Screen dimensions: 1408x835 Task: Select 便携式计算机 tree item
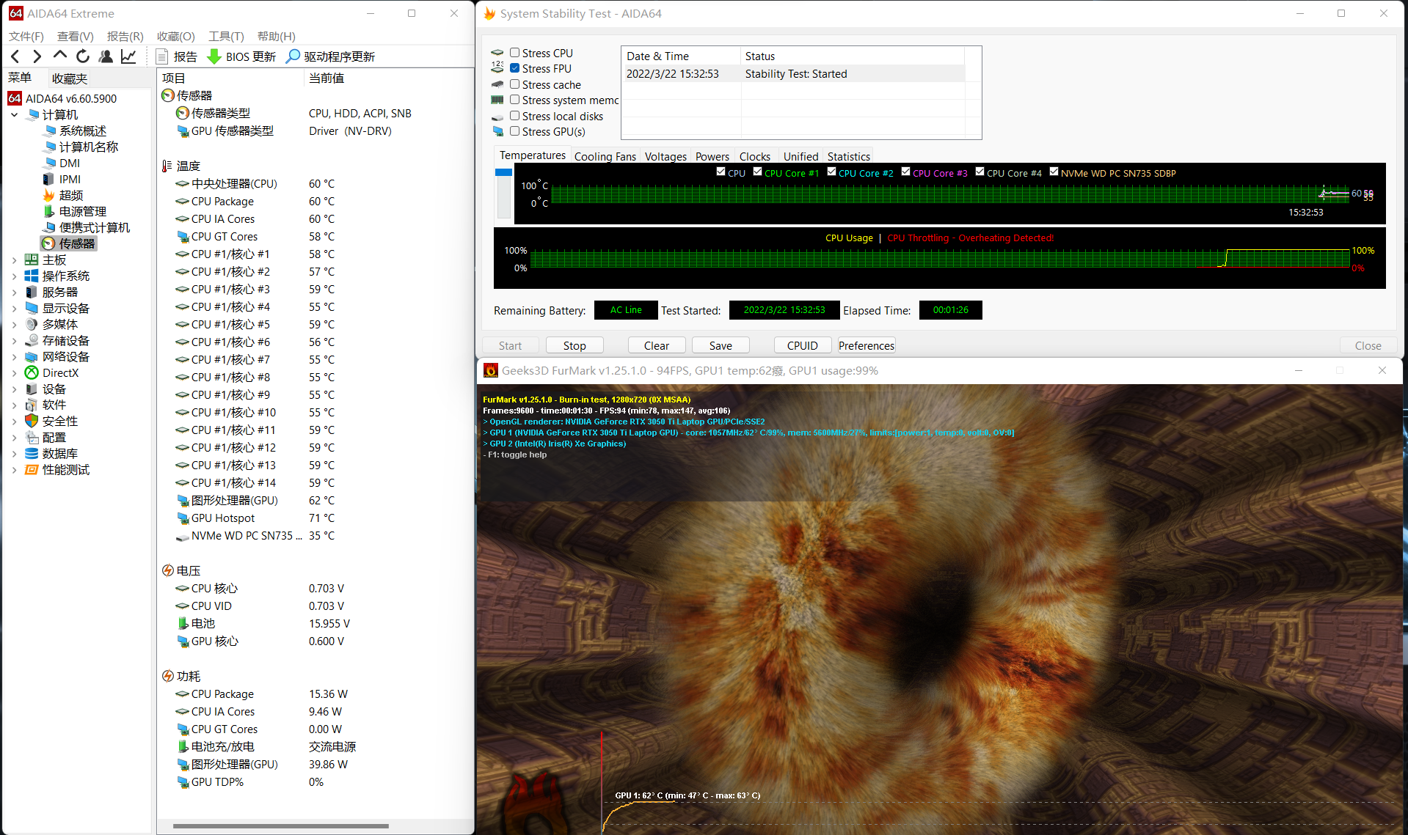point(87,227)
